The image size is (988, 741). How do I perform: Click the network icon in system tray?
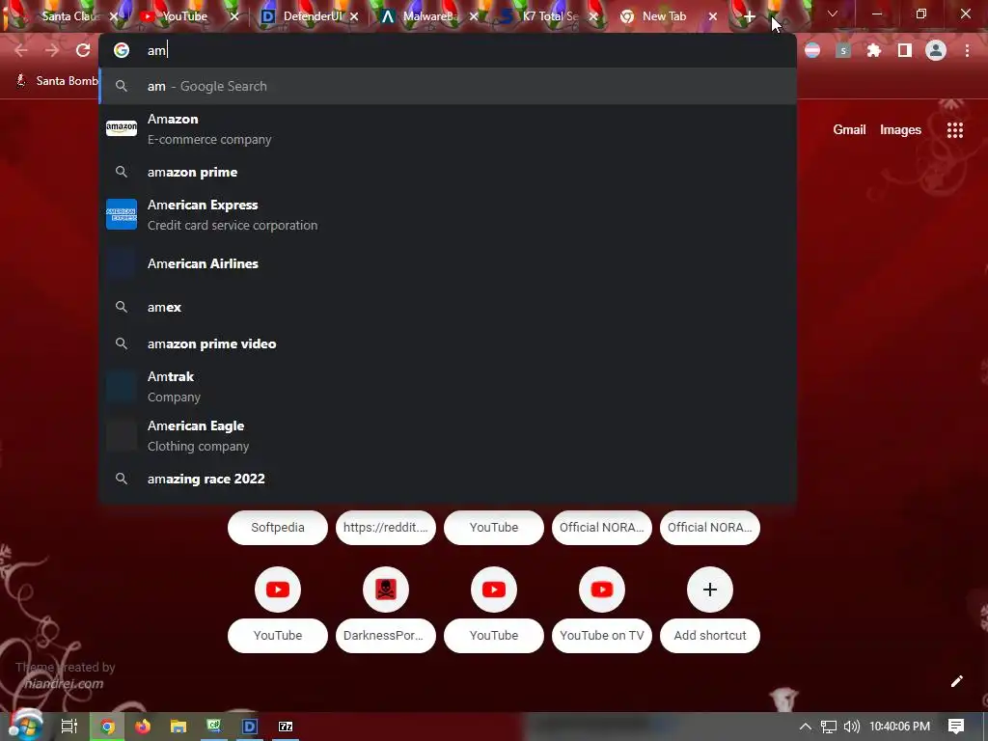829,727
